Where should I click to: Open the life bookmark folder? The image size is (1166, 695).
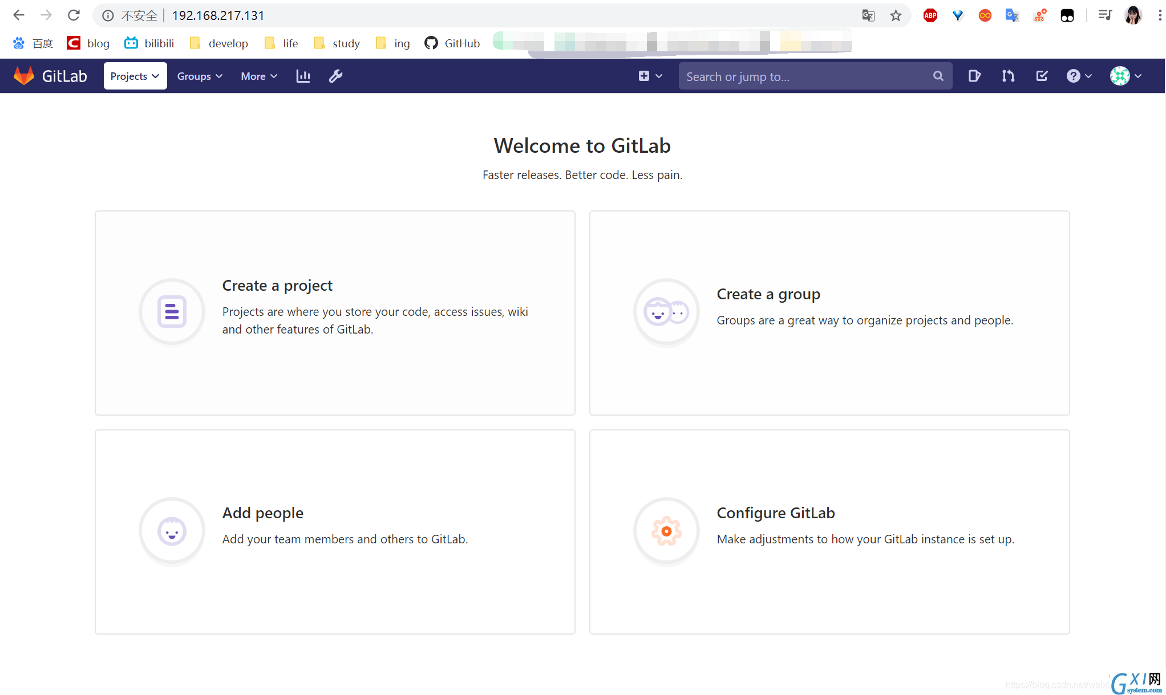281,43
